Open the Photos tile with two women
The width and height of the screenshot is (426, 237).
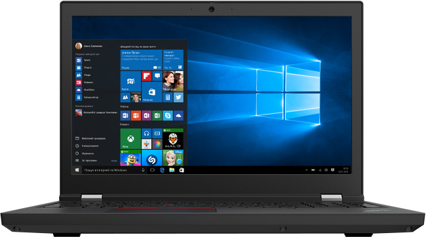pos(173,81)
